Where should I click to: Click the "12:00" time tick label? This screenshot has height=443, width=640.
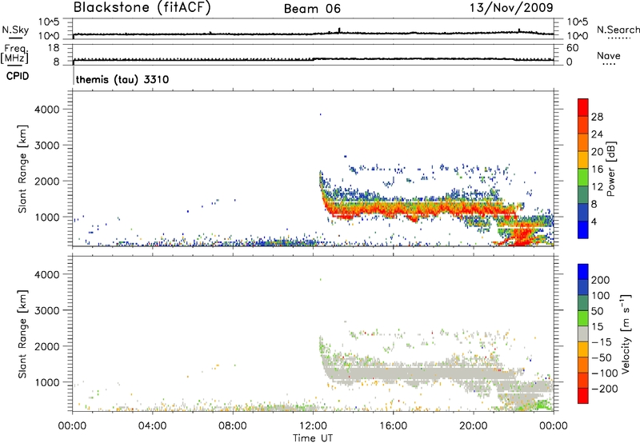pyautogui.click(x=313, y=426)
